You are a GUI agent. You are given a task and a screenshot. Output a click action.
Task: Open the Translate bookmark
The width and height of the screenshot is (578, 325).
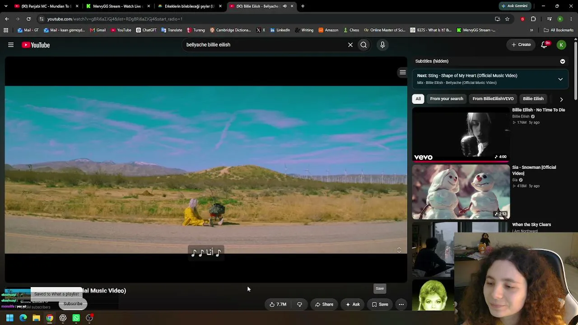point(172,30)
